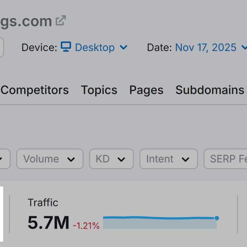Click the Volume filter's chevron arrow

[71, 159]
